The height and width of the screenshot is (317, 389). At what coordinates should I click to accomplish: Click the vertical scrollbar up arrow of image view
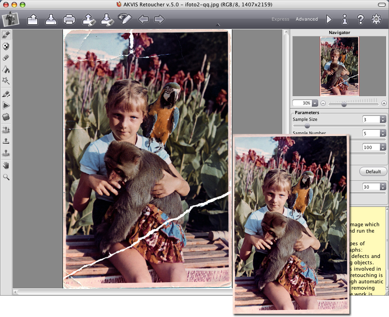coord(286,32)
